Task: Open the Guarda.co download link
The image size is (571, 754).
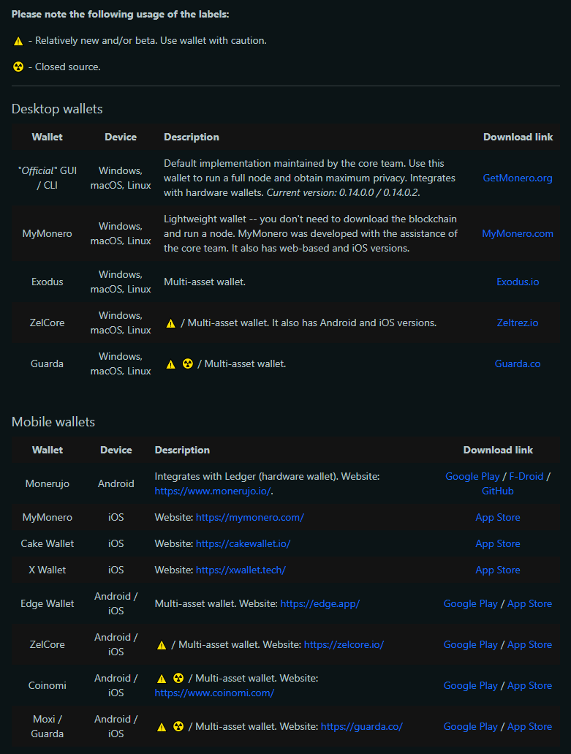Action: pyautogui.click(x=518, y=363)
